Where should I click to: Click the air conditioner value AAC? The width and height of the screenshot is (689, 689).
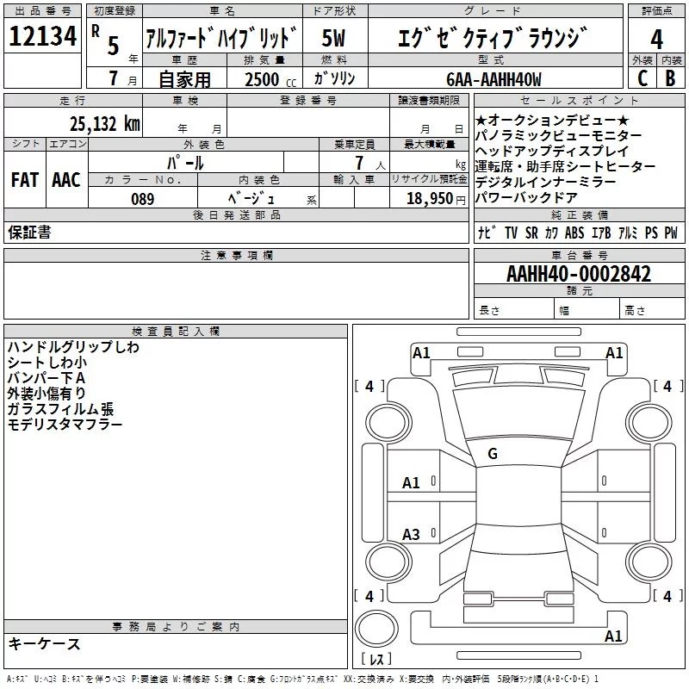66,180
